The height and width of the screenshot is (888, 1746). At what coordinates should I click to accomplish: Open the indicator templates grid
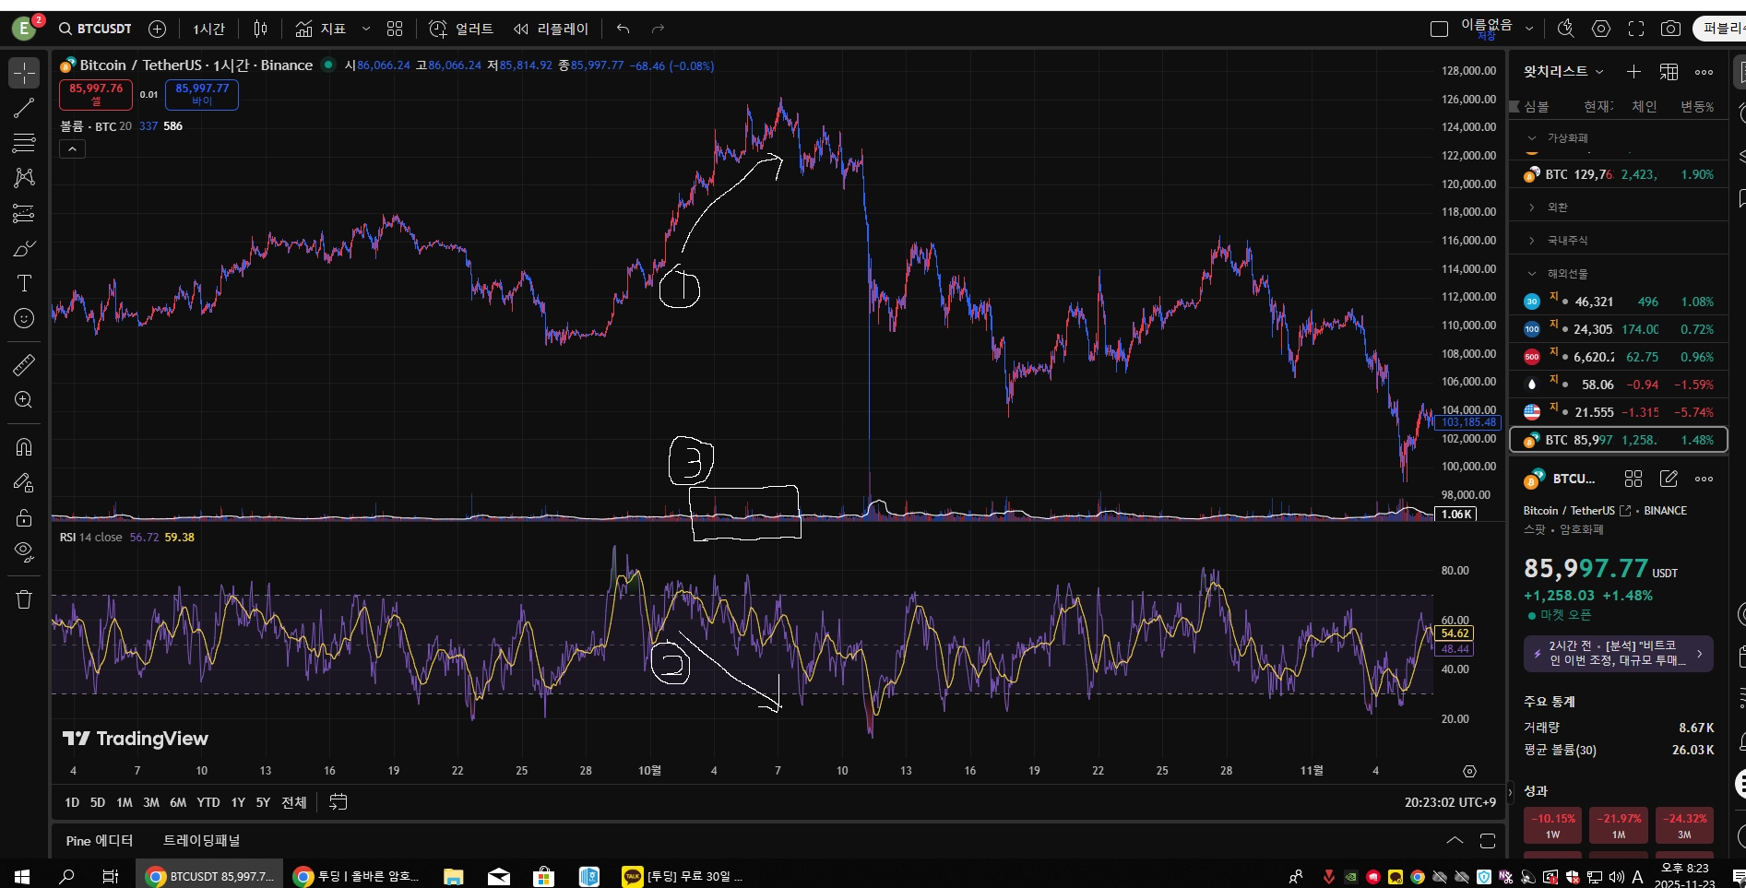coord(395,29)
